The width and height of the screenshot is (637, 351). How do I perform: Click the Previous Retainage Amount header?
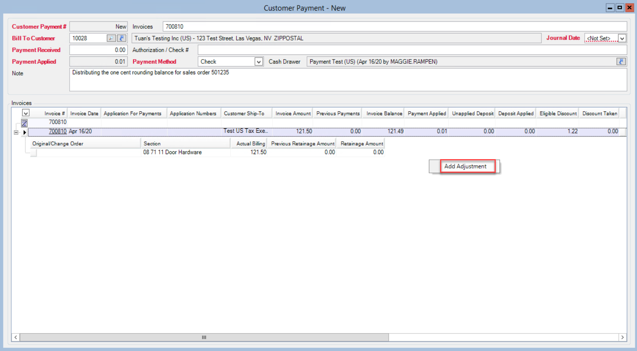(x=302, y=144)
